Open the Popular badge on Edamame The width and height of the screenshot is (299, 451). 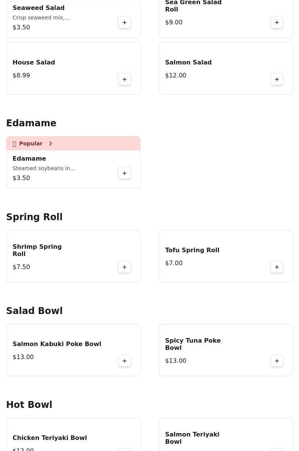30,143
